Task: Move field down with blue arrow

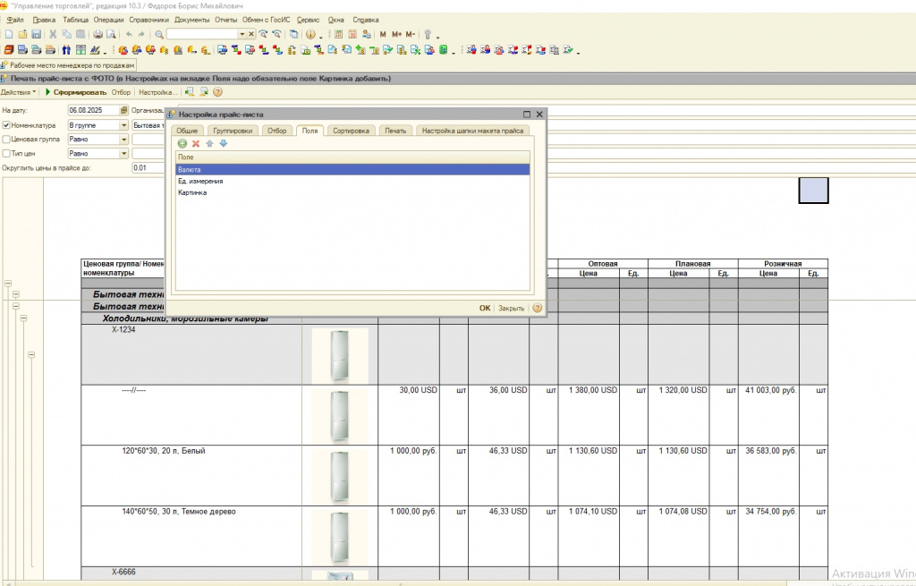Action: coord(224,144)
